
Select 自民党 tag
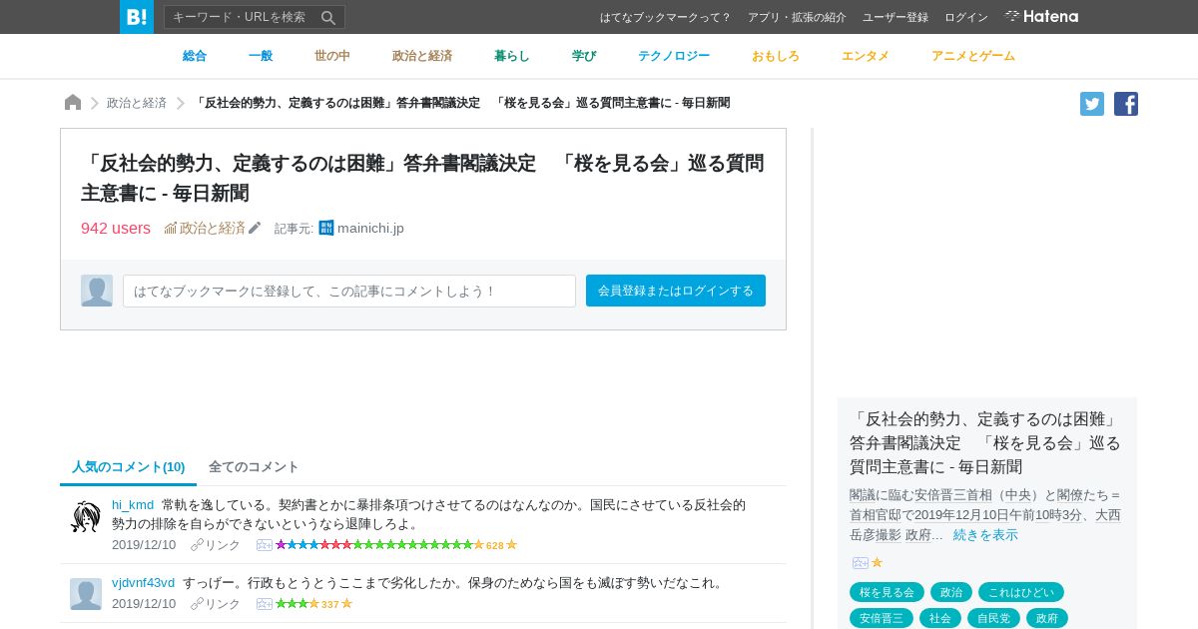click(993, 618)
